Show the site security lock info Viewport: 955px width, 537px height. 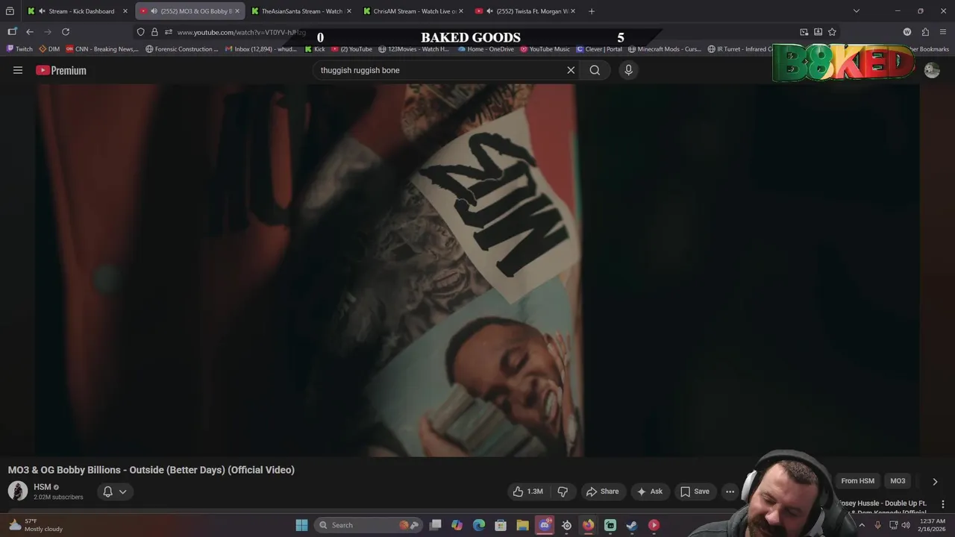154,32
